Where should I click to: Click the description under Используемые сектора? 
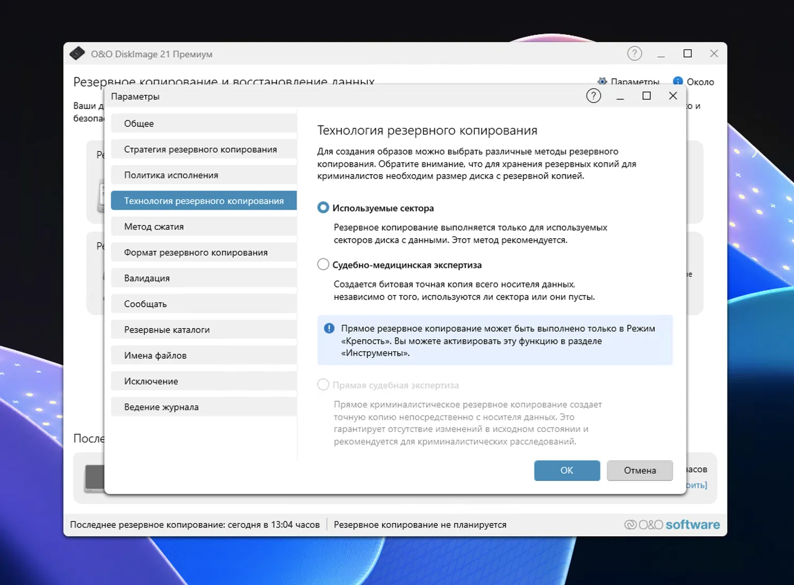pyautogui.click(x=471, y=233)
